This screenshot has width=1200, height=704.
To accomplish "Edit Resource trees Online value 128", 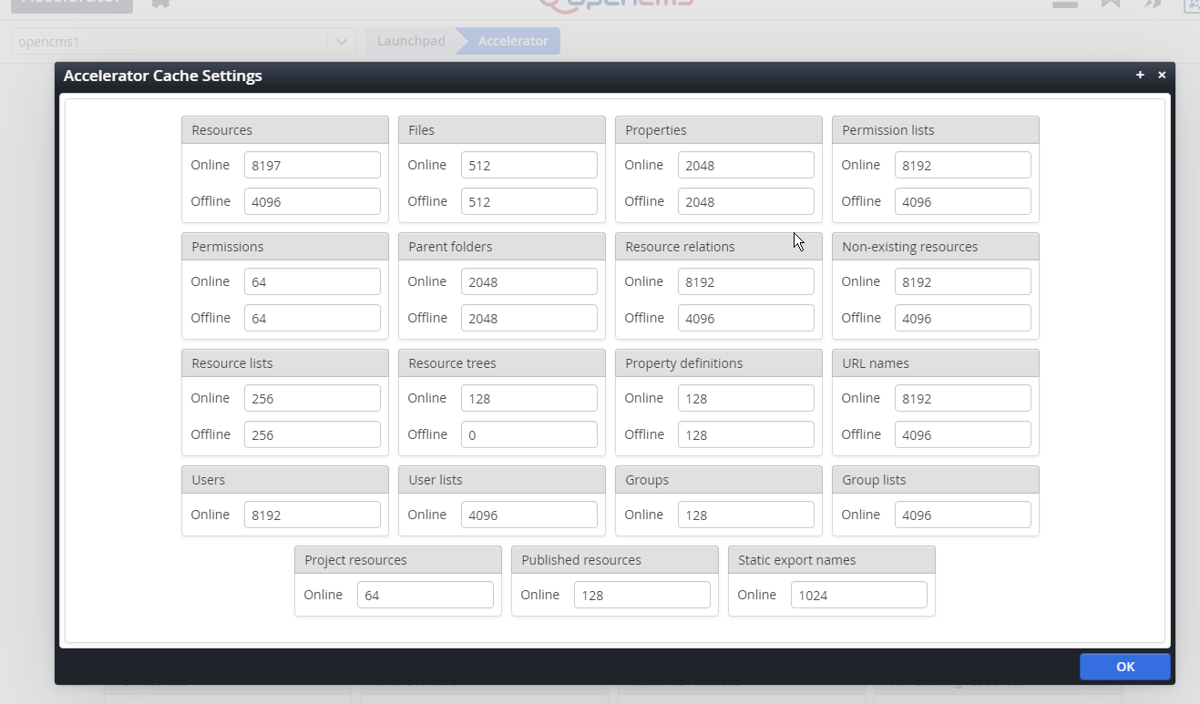I will click(x=529, y=398).
